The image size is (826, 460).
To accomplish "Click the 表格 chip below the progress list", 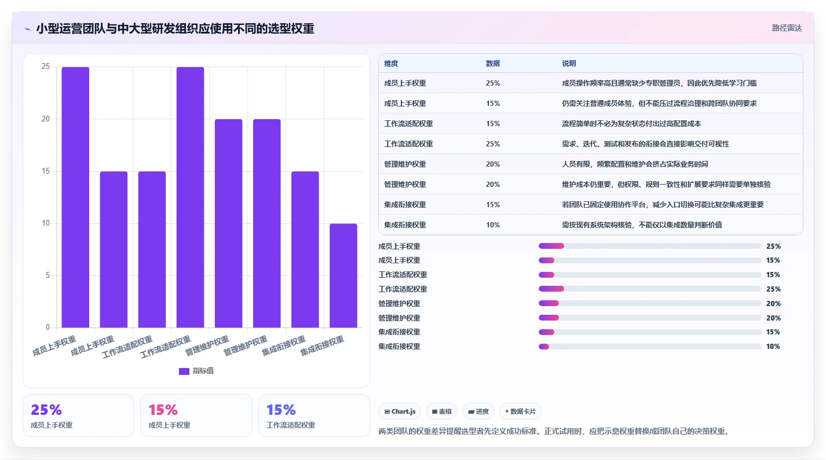I will (441, 412).
